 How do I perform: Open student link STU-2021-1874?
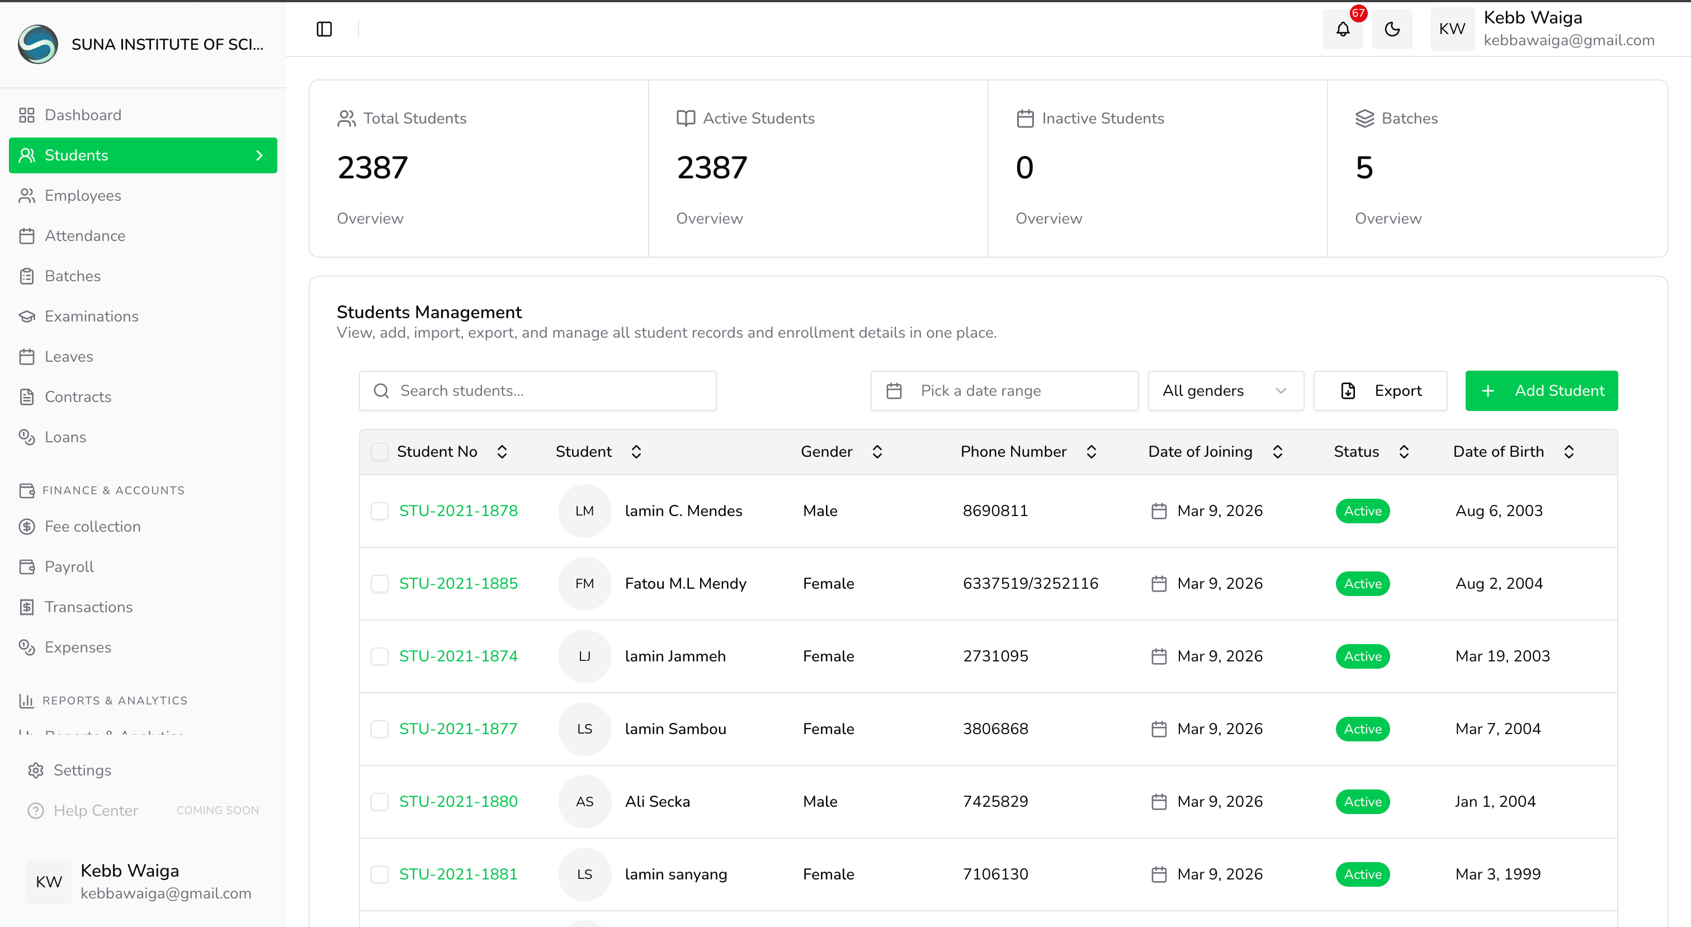click(458, 656)
